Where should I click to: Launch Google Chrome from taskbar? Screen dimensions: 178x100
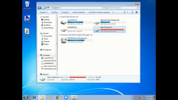click(58, 97)
